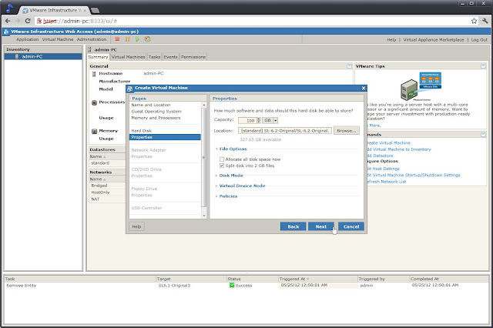The width and height of the screenshot is (493, 328).
Task: Click the Hostname host icon
Action: pos(94,74)
